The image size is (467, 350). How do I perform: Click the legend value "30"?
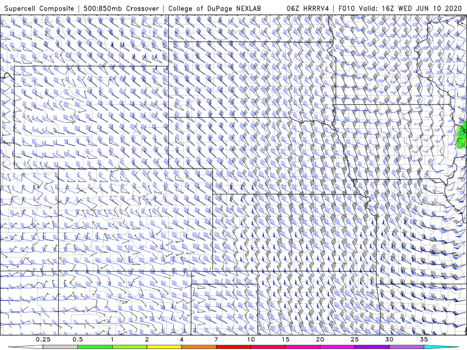click(x=389, y=339)
